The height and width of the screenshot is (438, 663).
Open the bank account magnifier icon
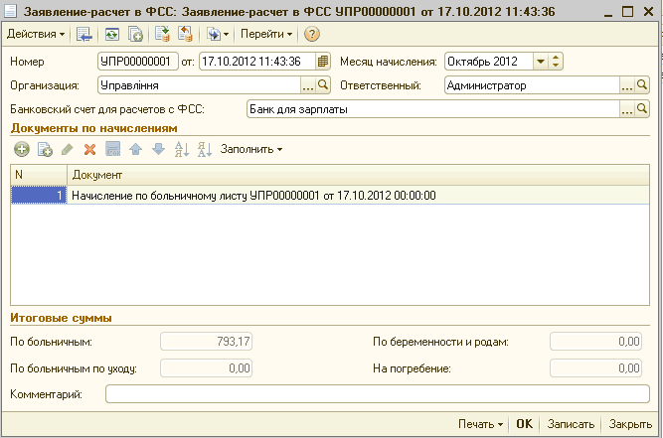click(642, 109)
